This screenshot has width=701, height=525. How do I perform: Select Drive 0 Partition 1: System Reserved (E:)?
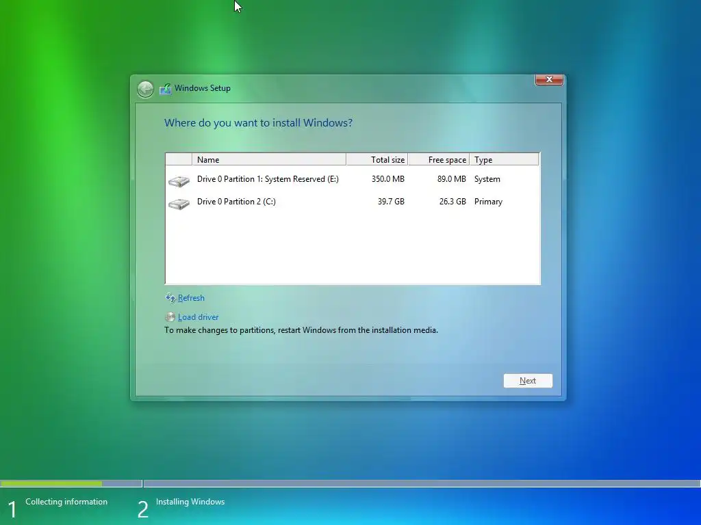[x=353, y=179]
